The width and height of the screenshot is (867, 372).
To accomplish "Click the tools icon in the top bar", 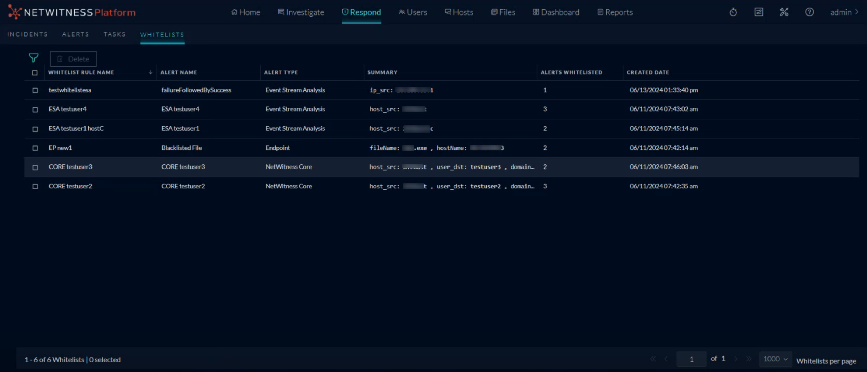I will tap(784, 12).
